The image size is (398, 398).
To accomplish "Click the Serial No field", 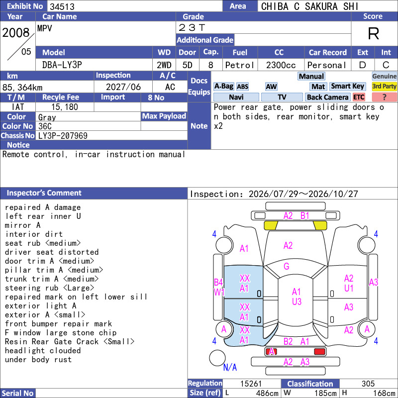I will coord(111,393).
